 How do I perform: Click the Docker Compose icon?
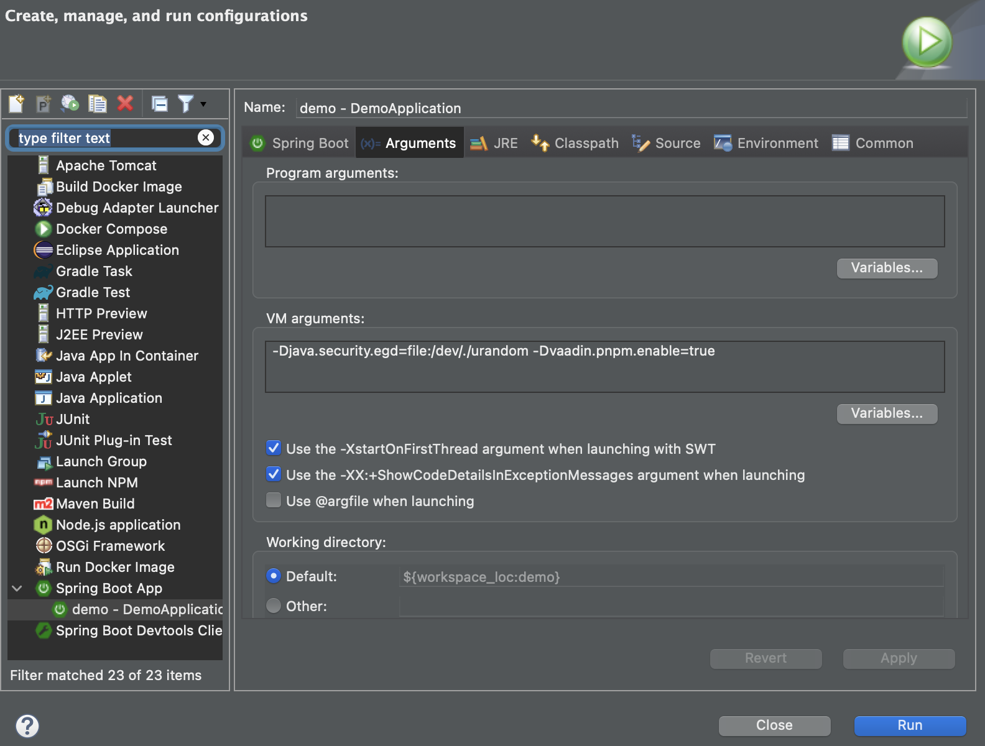43,229
